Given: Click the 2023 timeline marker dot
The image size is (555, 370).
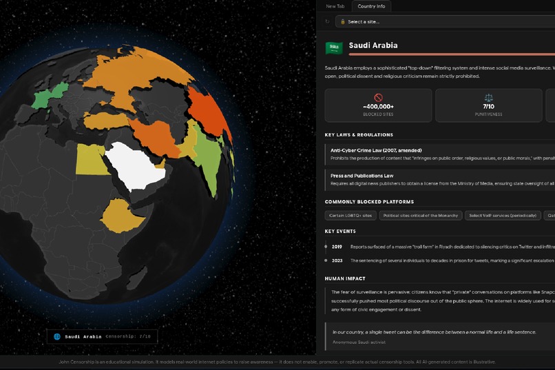Looking at the screenshot, I should pos(326,260).
